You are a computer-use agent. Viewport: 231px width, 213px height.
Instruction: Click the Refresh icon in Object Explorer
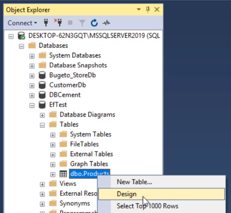[94, 23]
